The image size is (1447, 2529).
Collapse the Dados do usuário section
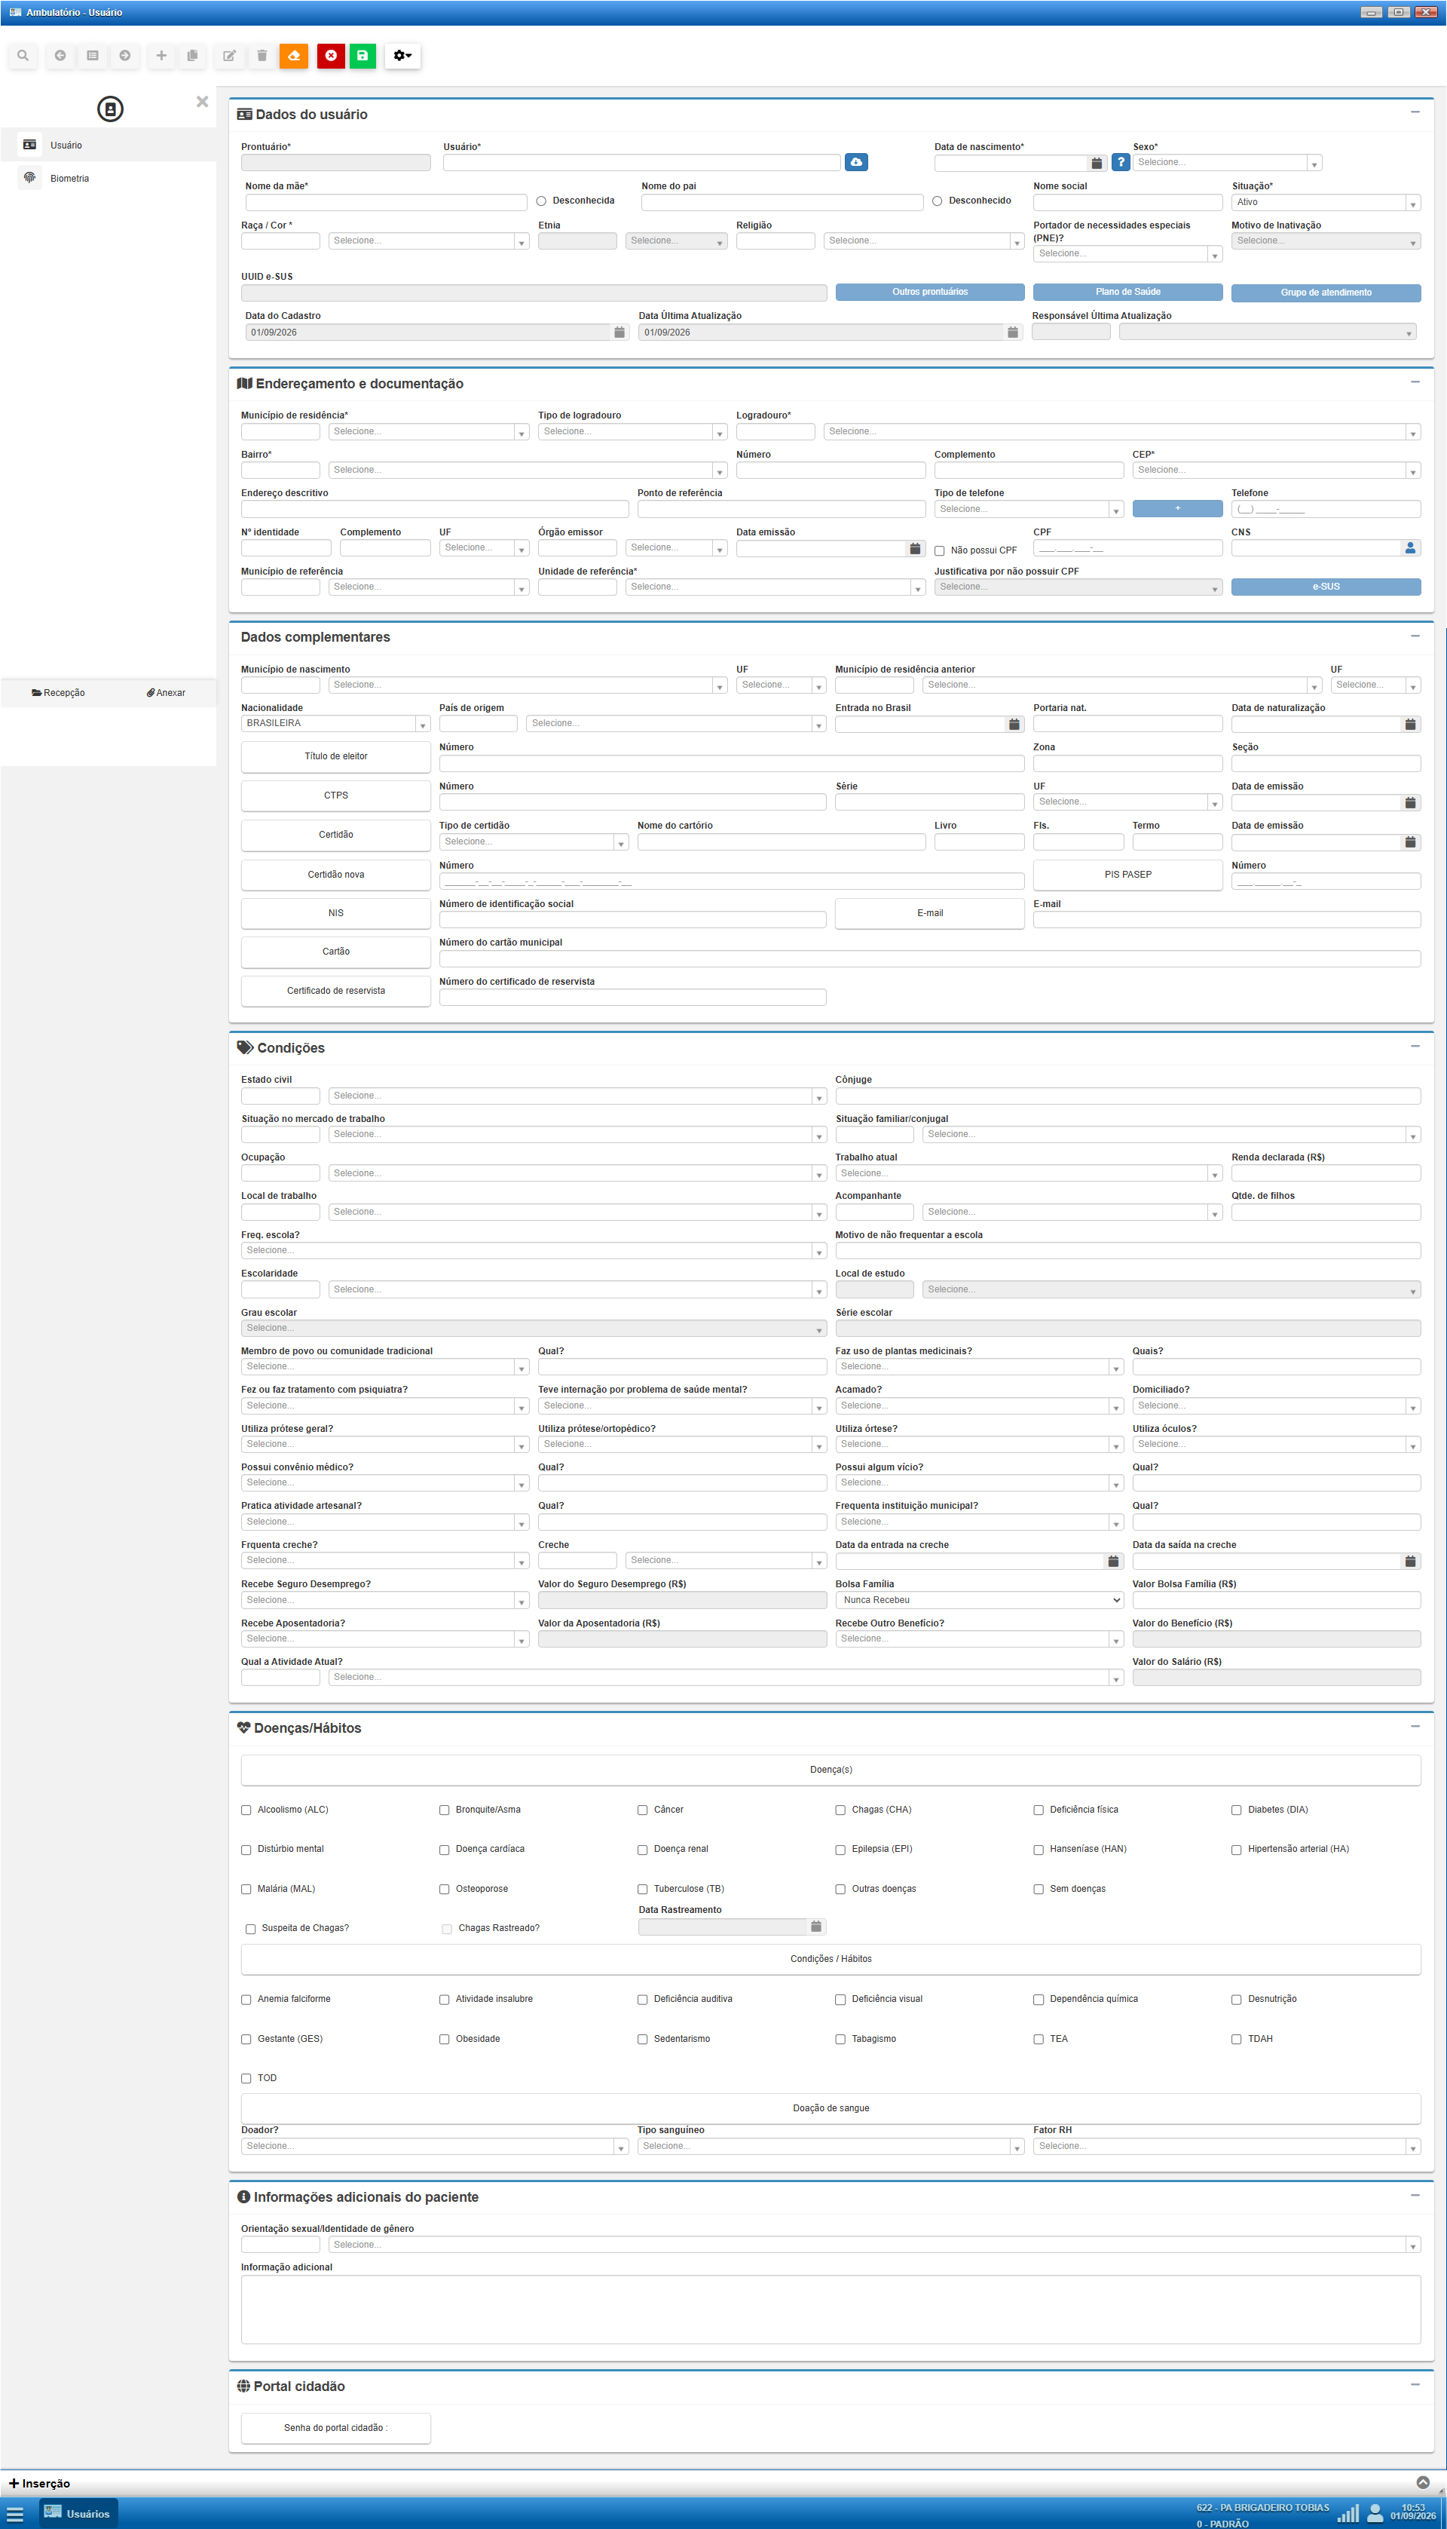coord(1414,112)
